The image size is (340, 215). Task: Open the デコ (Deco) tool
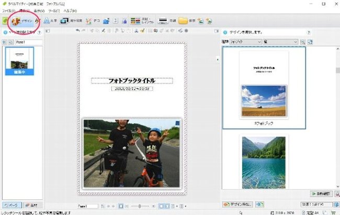pyautogui.click(x=92, y=21)
